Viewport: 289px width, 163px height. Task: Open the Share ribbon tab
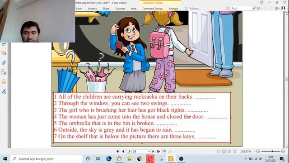click(106, 9)
